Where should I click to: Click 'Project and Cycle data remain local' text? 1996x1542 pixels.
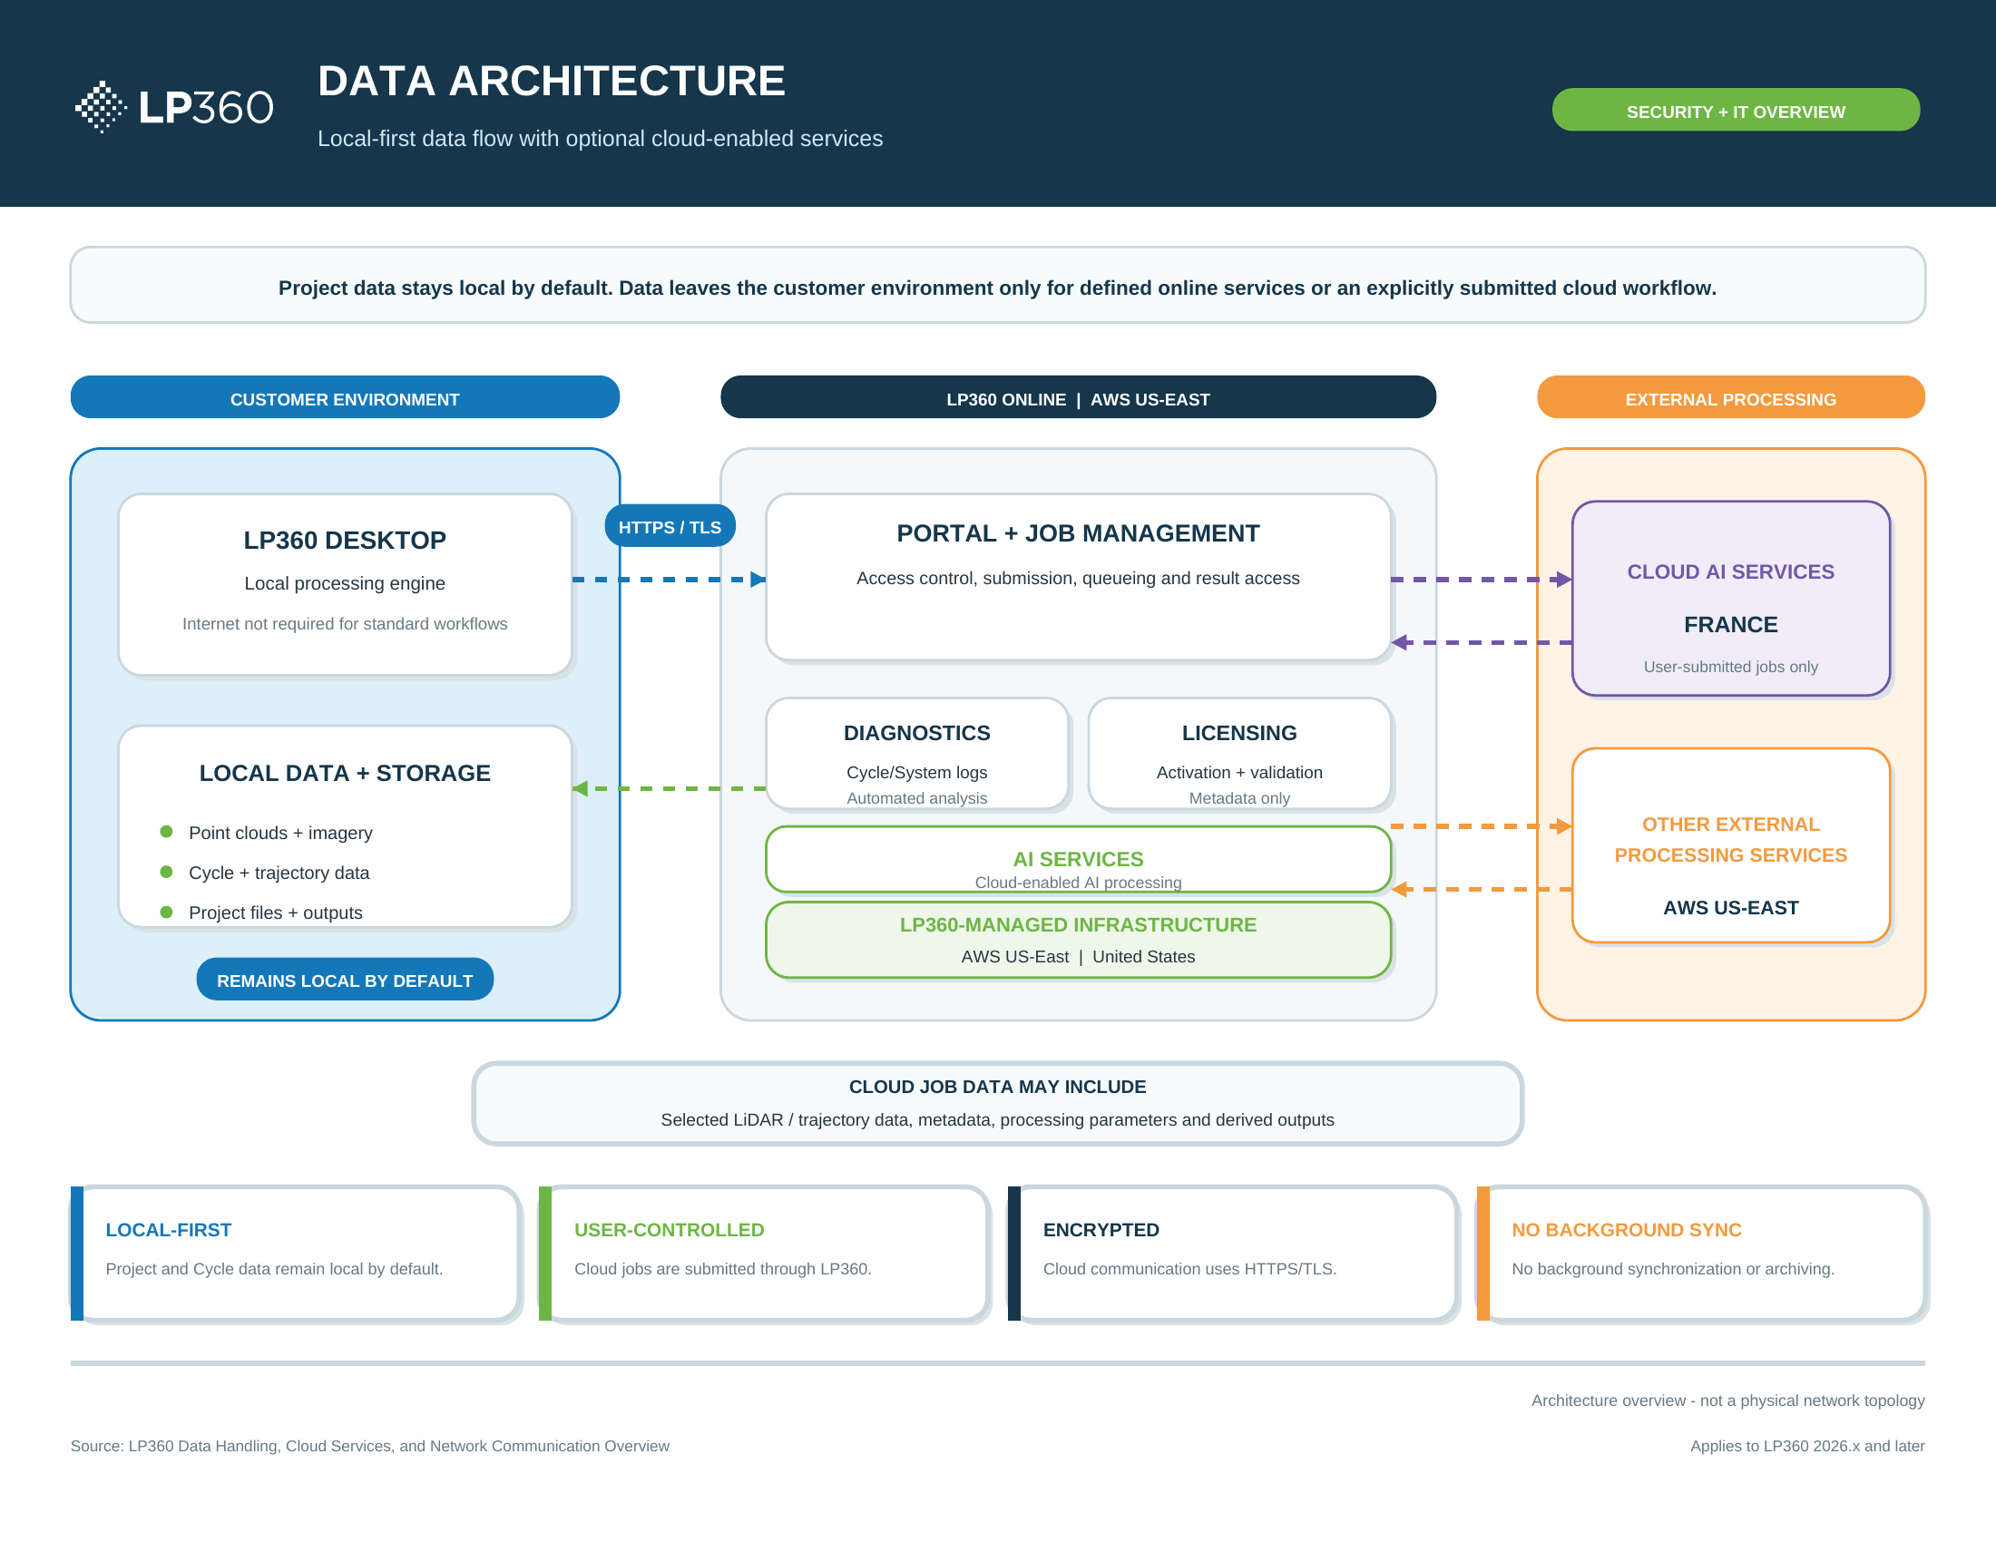tap(274, 1269)
